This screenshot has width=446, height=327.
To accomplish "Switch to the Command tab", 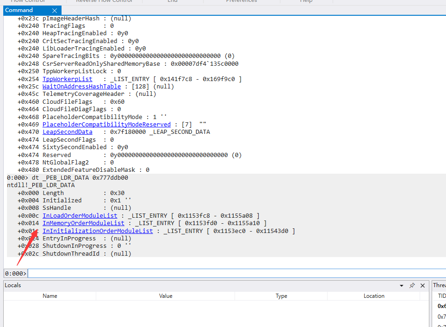I will [x=19, y=10].
